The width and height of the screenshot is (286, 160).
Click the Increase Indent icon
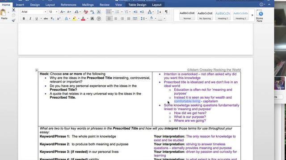click(x=142, y=12)
